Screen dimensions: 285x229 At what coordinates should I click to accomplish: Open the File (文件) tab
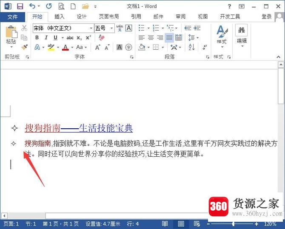12,17
